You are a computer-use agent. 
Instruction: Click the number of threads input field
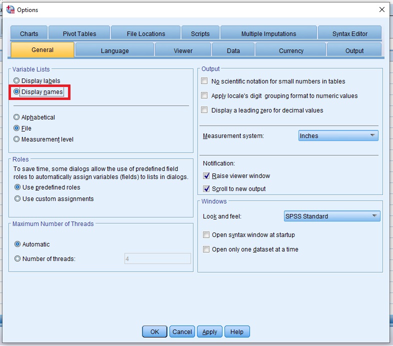(x=157, y=258)
